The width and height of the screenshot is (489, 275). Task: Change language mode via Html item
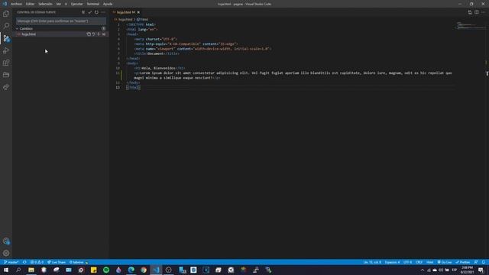pos(429,262)
